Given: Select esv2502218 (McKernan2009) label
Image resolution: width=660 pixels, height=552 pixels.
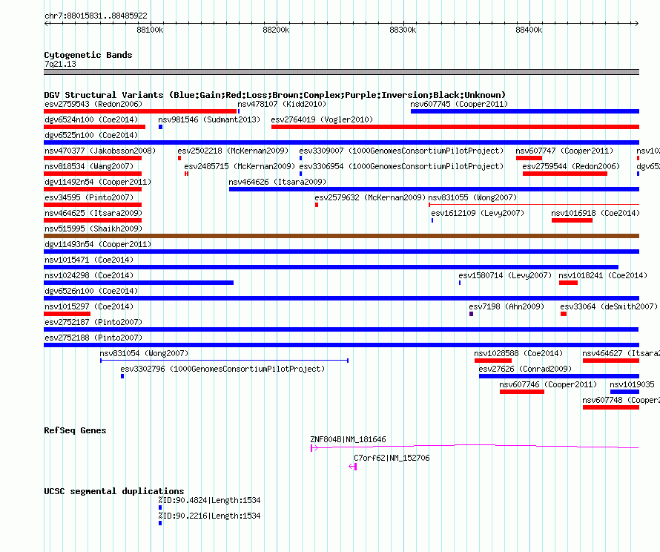Looking at the screenshot, I should pyautogui.click(x=233, y=151).
